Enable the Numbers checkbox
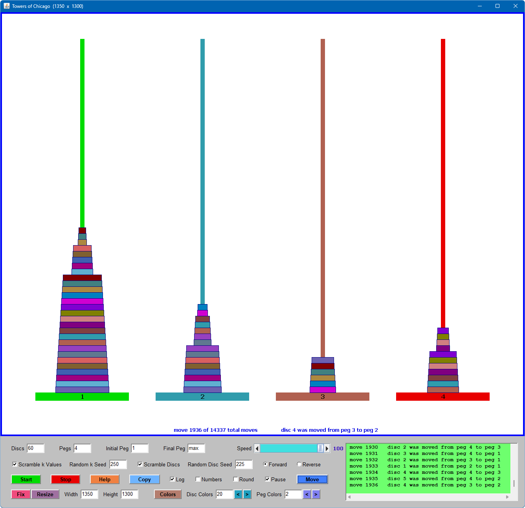525x508 pixels. click(x=198, y=479)
